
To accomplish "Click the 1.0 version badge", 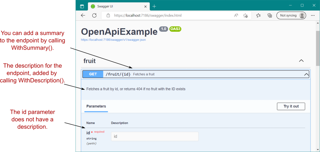I will (164, 29).
